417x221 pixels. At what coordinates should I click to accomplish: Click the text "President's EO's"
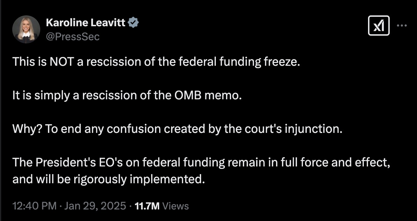pyautogui.click(x=75, y=163)
